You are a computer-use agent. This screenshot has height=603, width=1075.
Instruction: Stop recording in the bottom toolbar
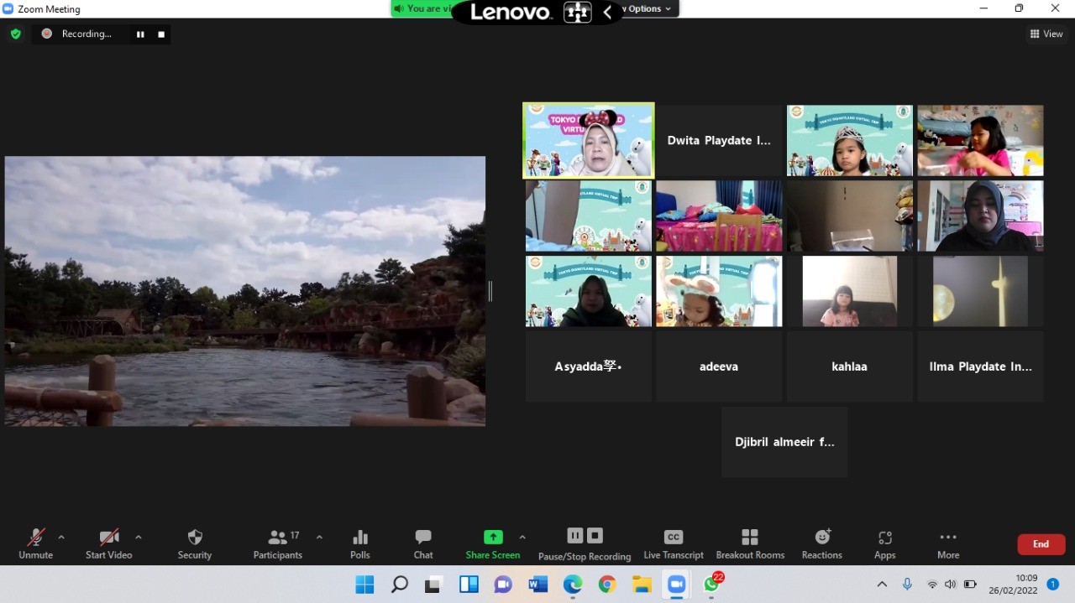pos(595,535)
